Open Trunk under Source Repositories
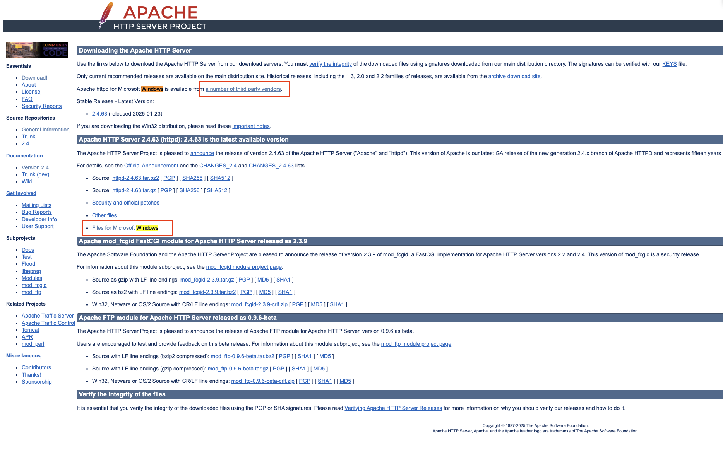Image resolution: width=723 pixels, height=449 pixels. (28, 137)
